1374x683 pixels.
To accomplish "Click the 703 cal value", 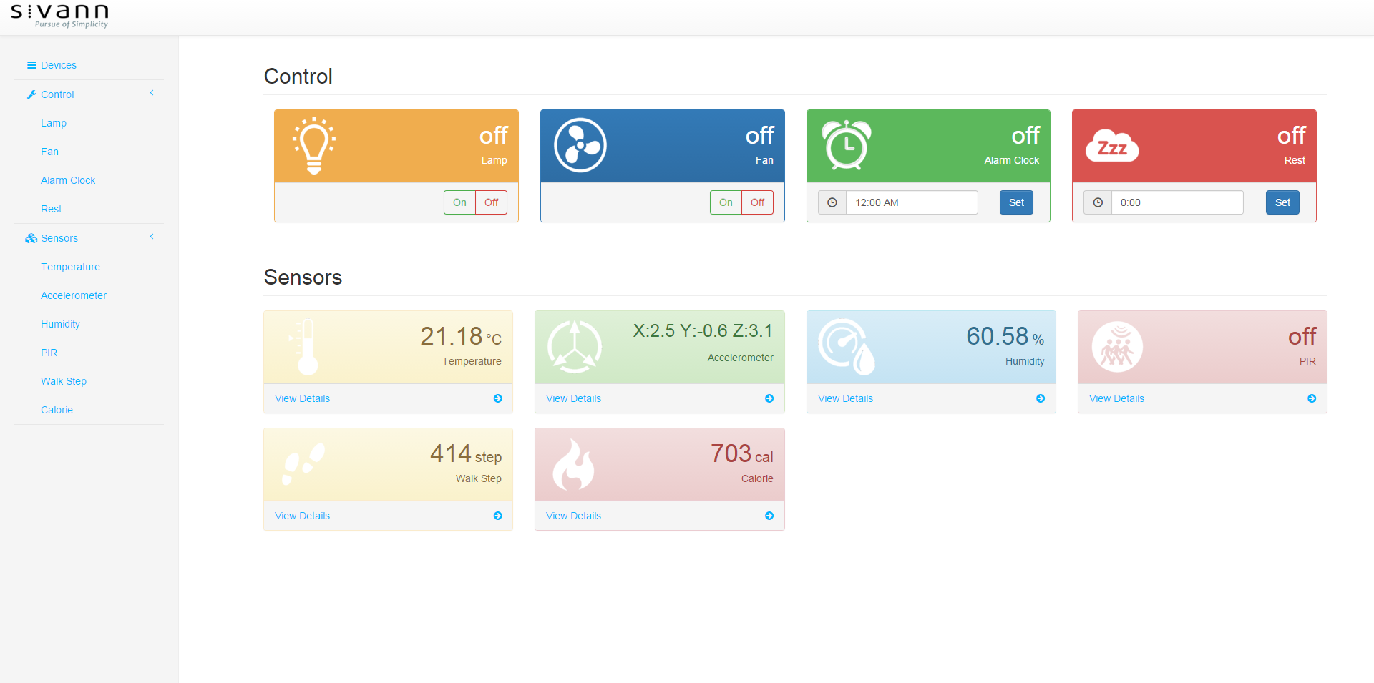I will (742, 453).
